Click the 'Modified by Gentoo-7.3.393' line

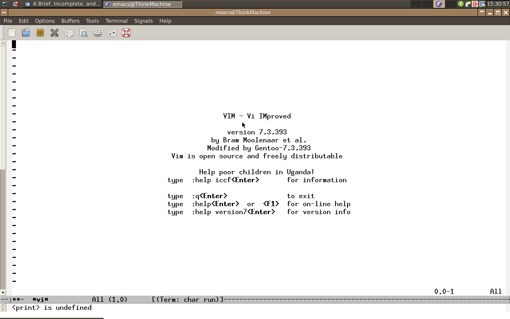click(x=259, y=148)
